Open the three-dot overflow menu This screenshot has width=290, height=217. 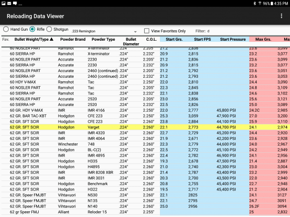pos(281,16)
